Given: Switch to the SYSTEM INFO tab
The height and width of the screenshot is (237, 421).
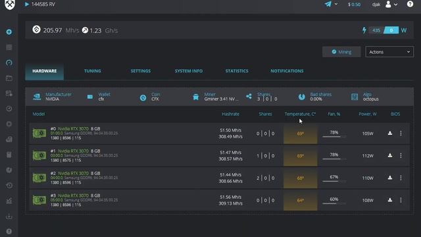Looking at the screenshot, I should click(189, 71).
